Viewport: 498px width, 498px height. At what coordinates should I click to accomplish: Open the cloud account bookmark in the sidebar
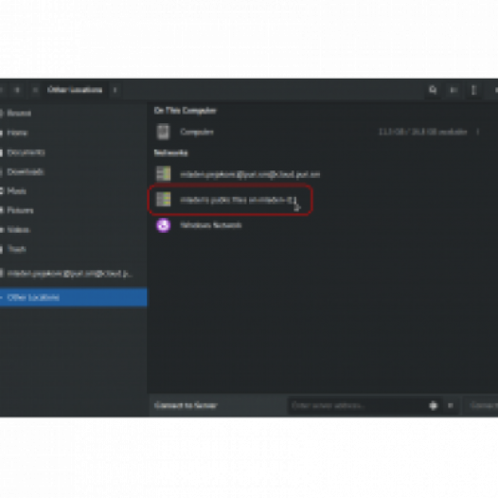coord(69,274)
